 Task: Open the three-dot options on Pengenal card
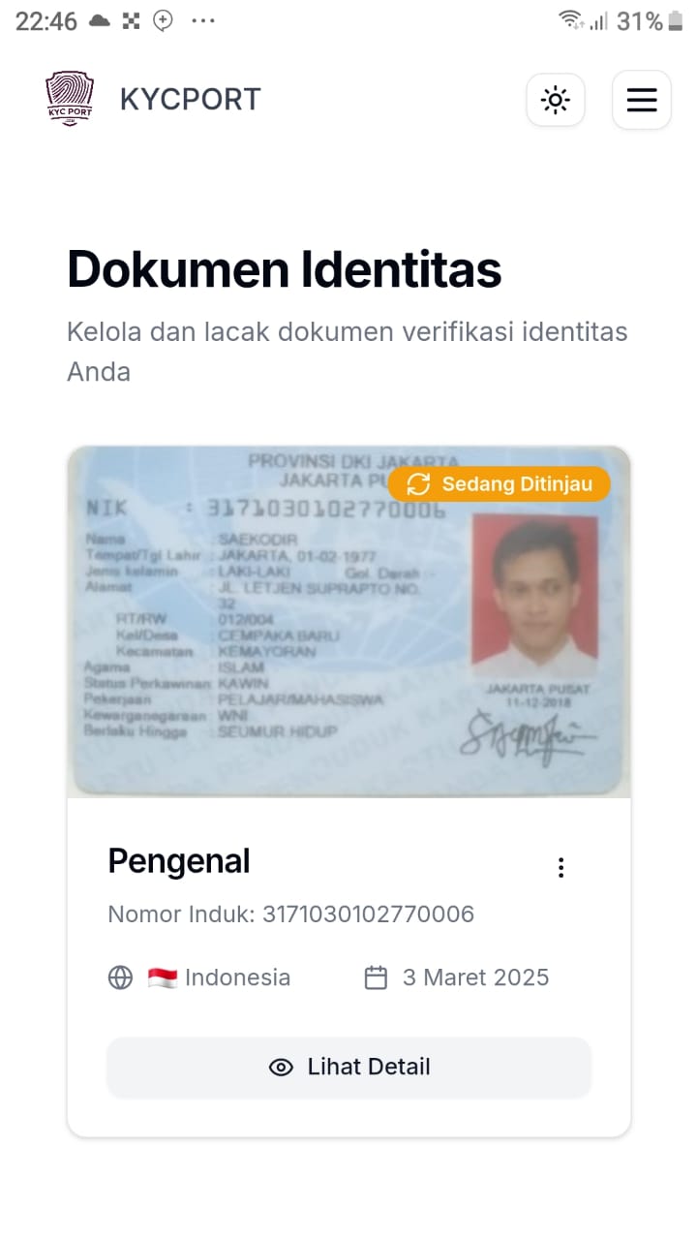561,868
